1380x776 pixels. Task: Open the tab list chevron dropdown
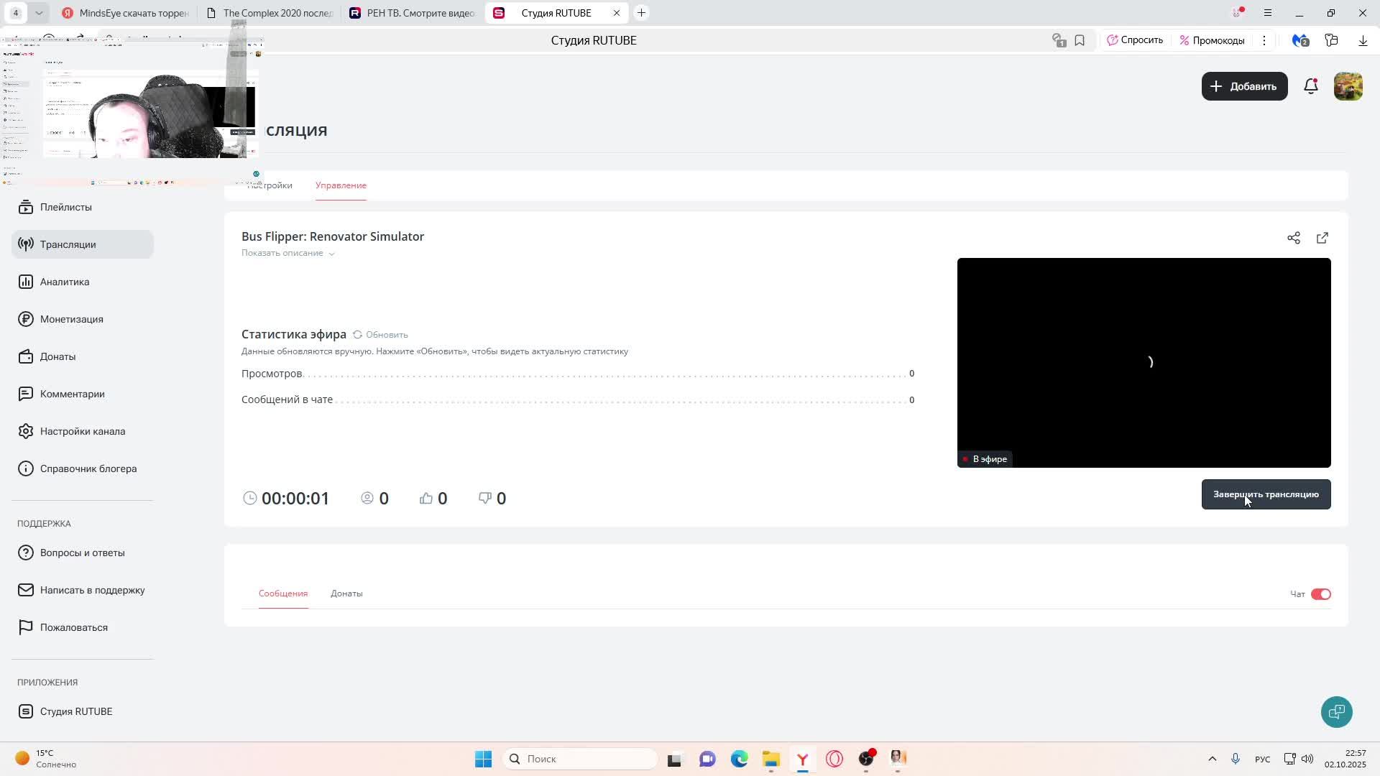[x=39, y=13]
